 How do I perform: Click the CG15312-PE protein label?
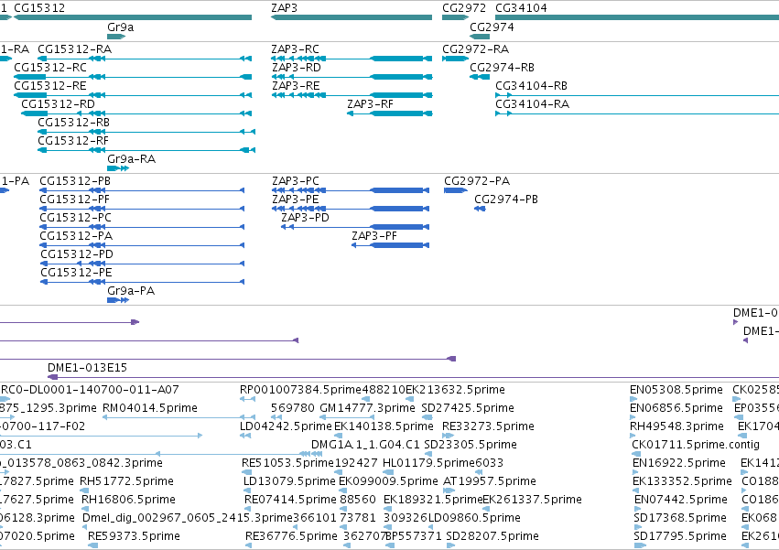click(x=76, y=274)
